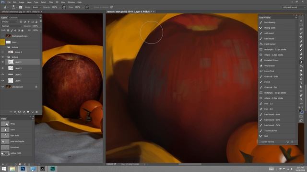Screen dimensions: 307x172
Task: Click the Lock all padlock icon
Action: [23, 31]
